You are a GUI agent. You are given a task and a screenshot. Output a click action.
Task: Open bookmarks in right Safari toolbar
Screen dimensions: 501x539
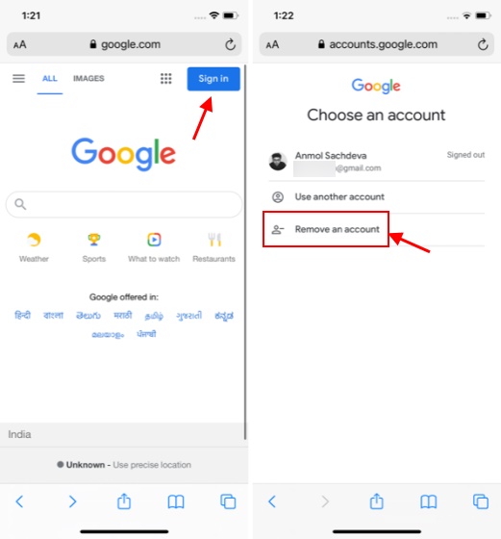coord(429,501)
